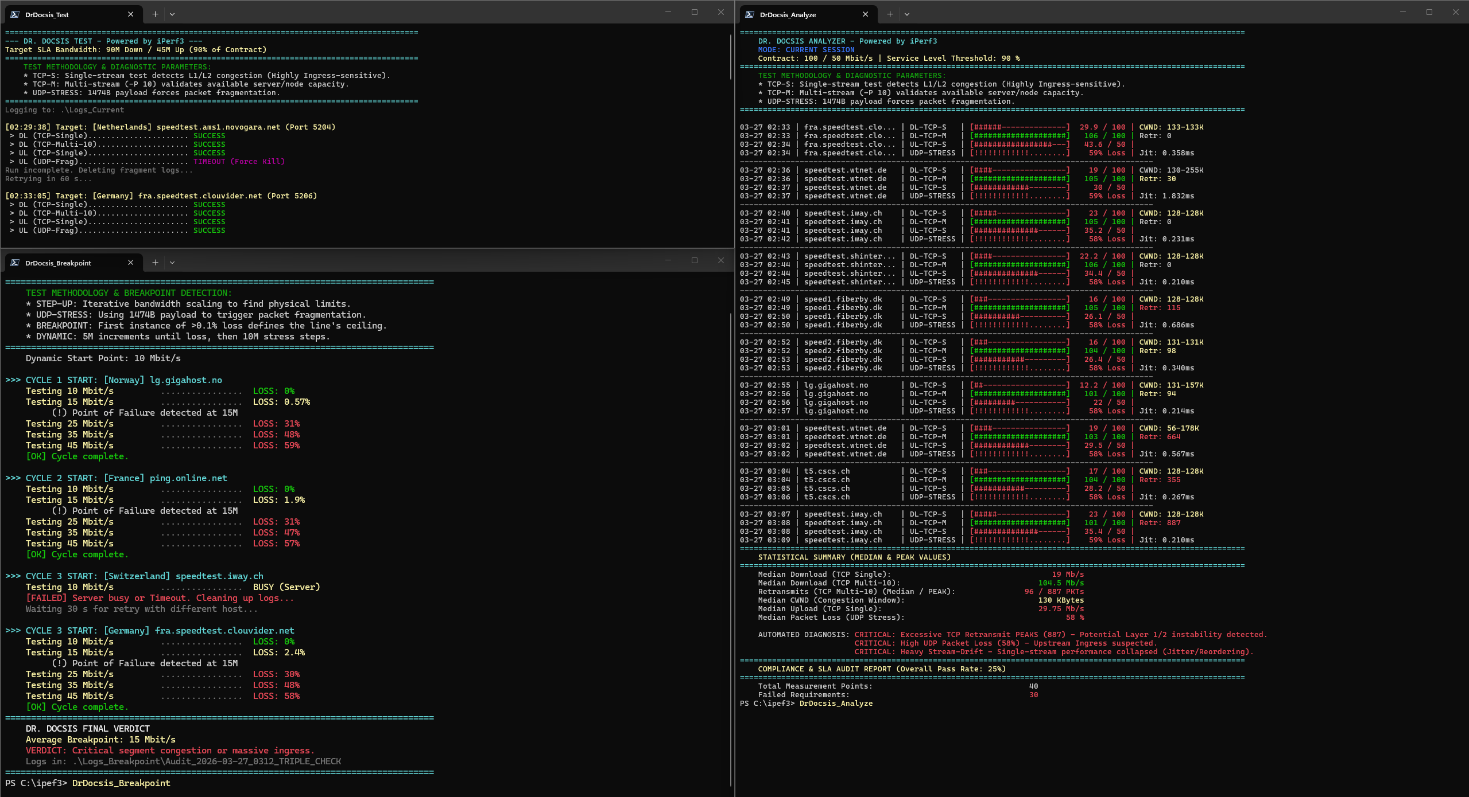Screen dimensions: 1469x797
Task: Maximize the DrDocsis_Test terminal window
Action: pyautogui.click(x=695, y=12)
